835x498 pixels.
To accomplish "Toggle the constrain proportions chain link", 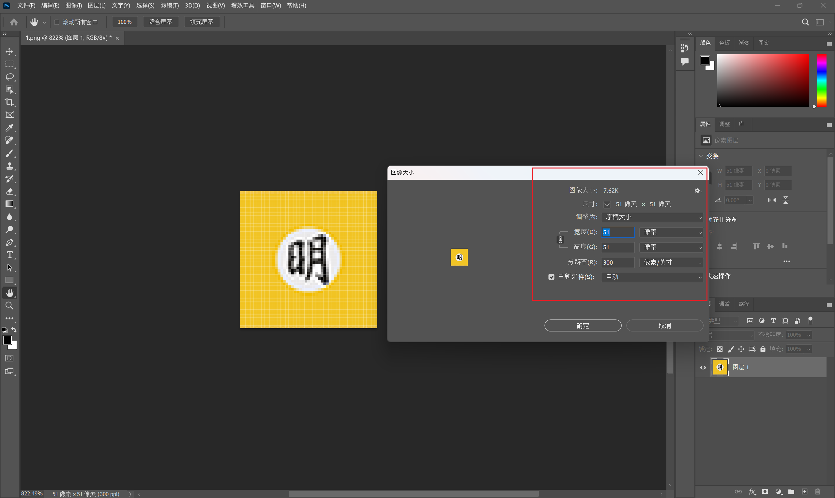I will [x=560, y=240].
